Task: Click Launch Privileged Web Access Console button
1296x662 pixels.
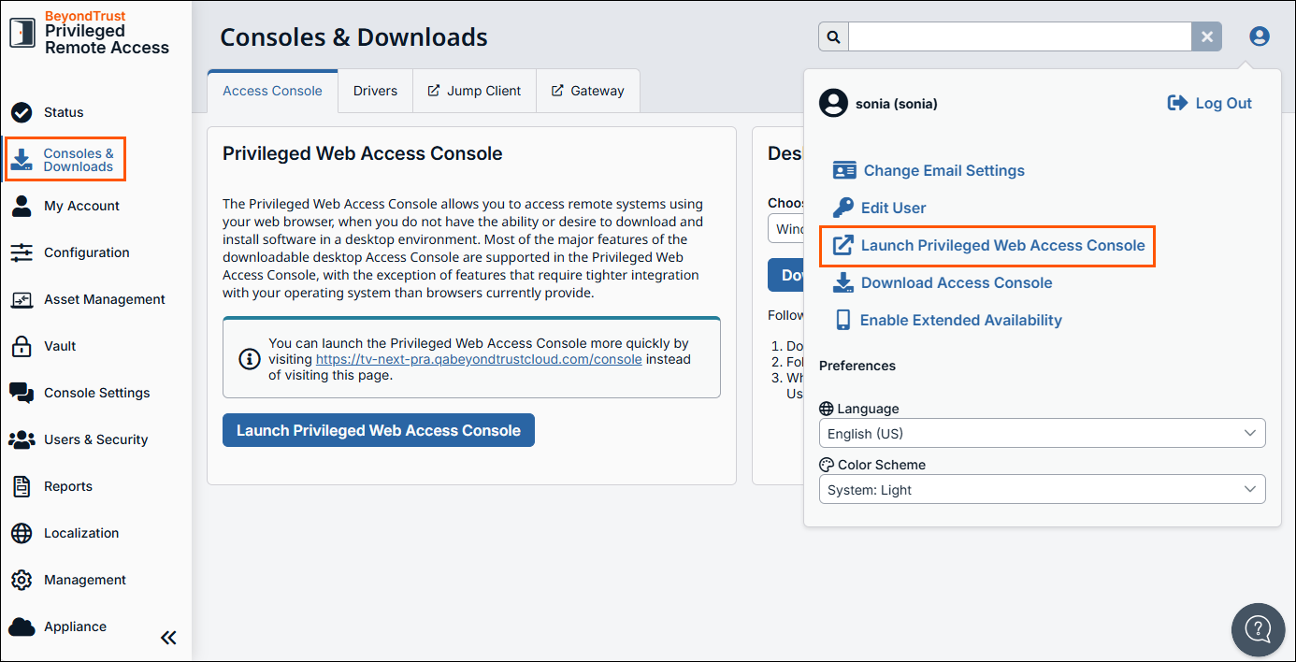Action: pos(378,430)
